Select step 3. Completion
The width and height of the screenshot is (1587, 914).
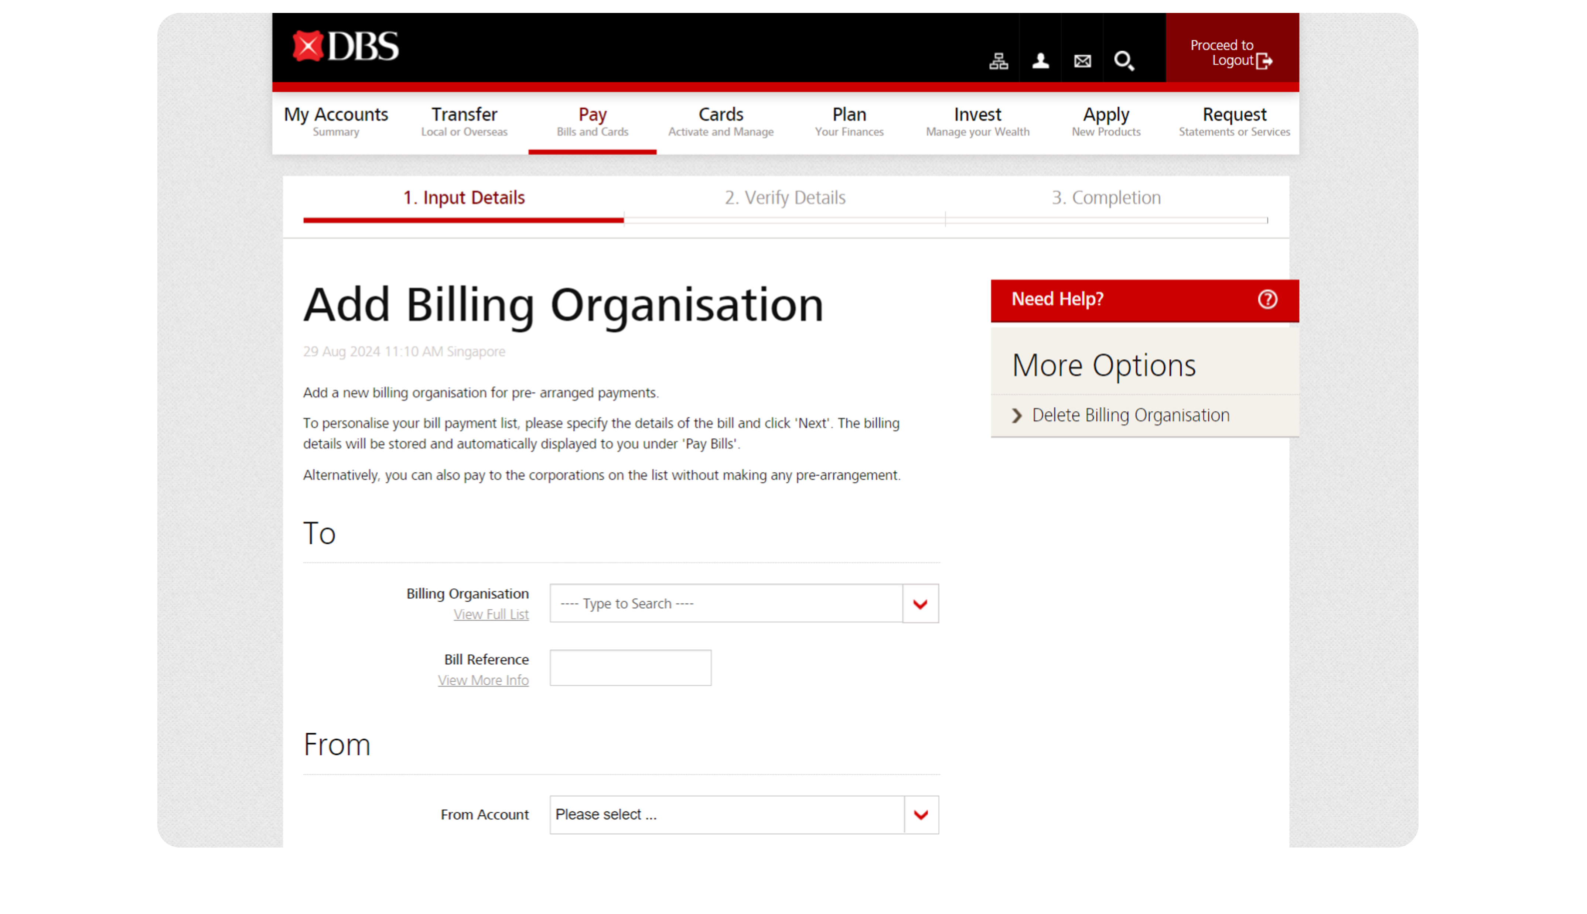1106,198
